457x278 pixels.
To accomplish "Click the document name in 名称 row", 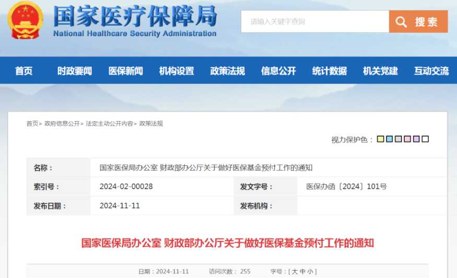I will pyautogui.click(x=206, y=167).
